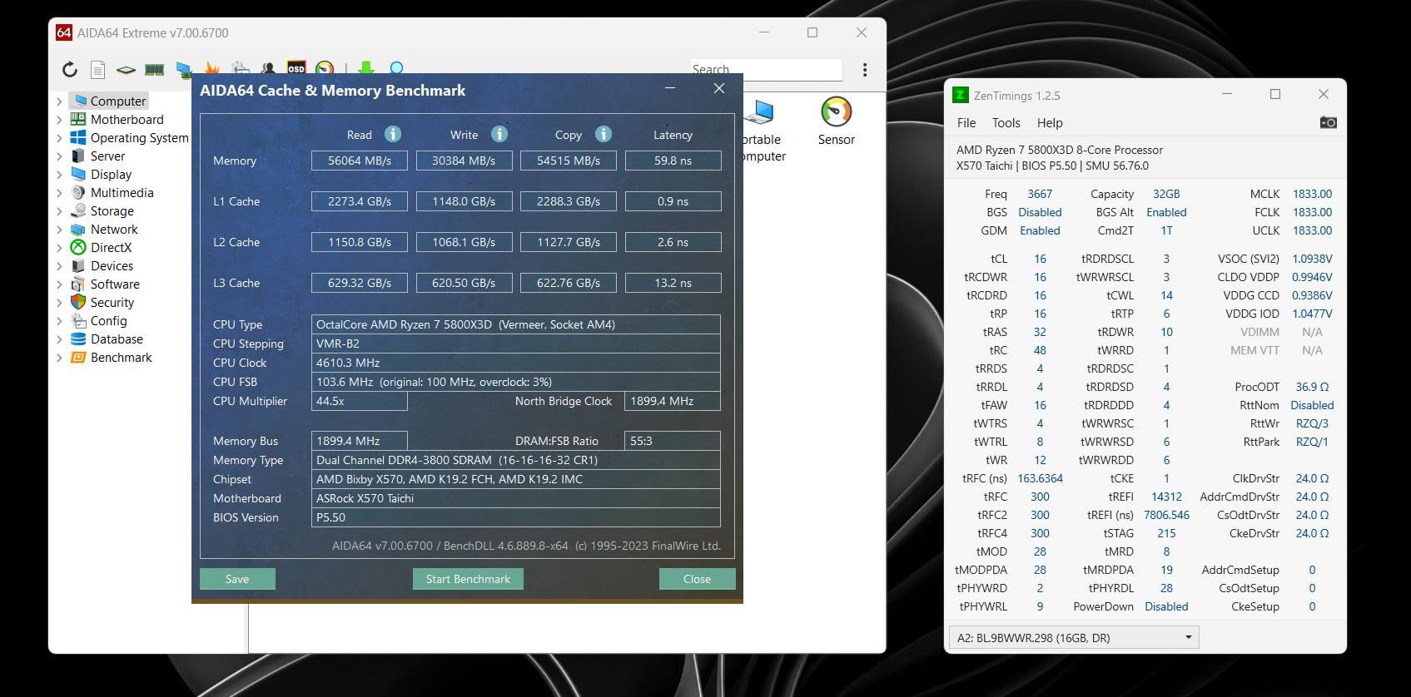This screenshot has width=1411, height=697.
Task: Click the info icon beside Copy
Action: [604, 134]
